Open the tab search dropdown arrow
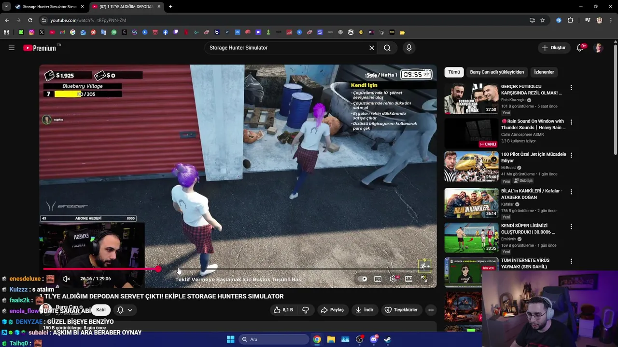Screen dimensions: 618x347 tap(6, 7)
